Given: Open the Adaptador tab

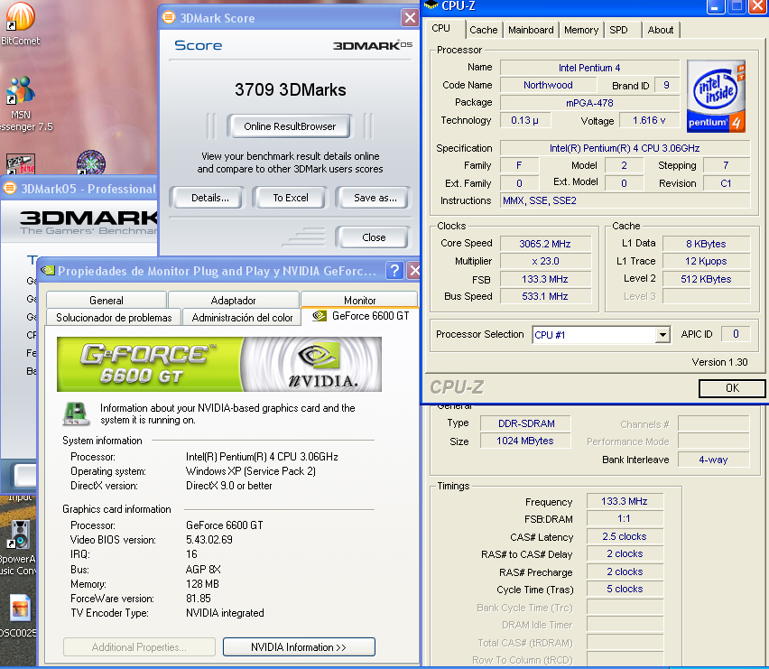Looking at the screenshot, I should click(x=233, y=300).
